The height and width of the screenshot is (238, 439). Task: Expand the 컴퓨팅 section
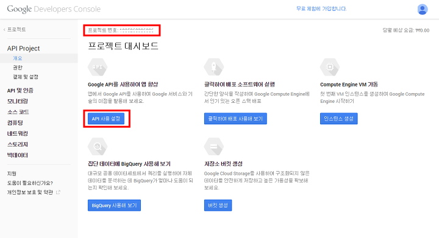pos(15,122)
